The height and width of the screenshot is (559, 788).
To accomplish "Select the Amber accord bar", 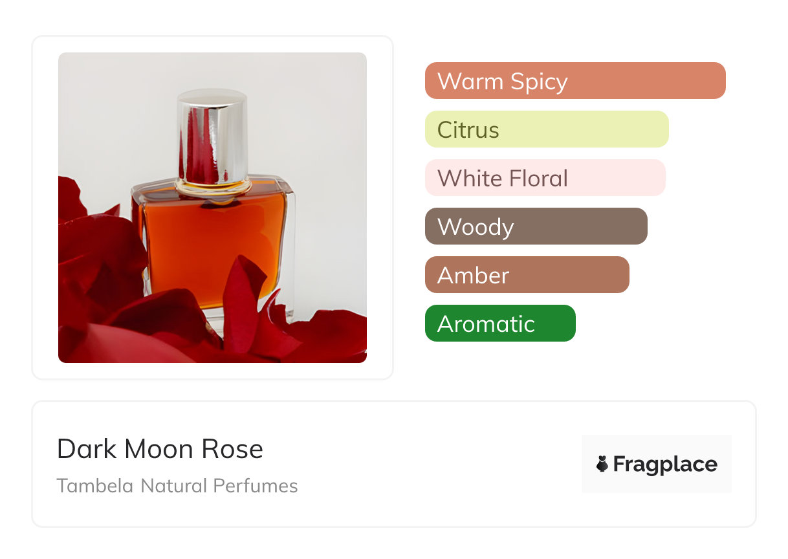I will pos(527,275).
